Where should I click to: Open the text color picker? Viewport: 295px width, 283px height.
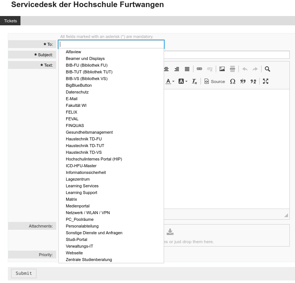tap(170, 81)
